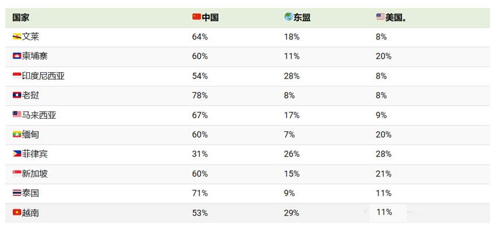Image resolution: width=497 pixels, height=231 pixels.
Task: Click the Philippines flag icon
Action: tap(17, 154)
